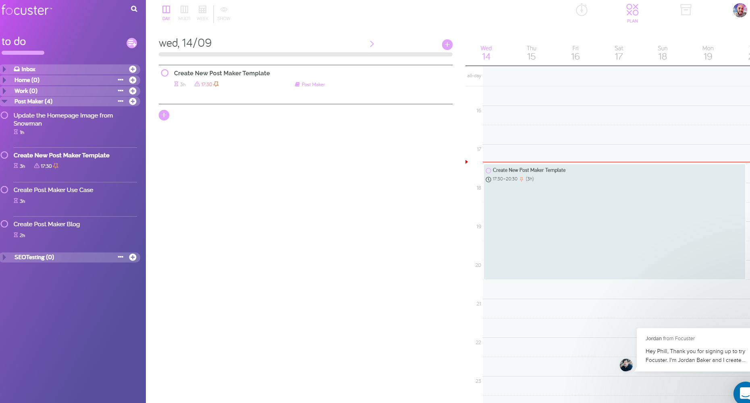The width and height of the screenshot is (750, 403).
Task: Add a task to SEOTesting list
Action: coord(133,257)
